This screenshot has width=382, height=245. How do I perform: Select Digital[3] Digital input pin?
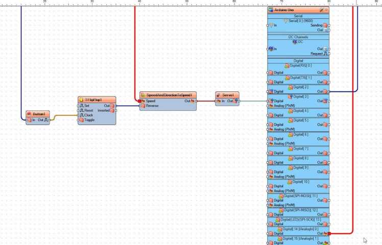(268, 101)
